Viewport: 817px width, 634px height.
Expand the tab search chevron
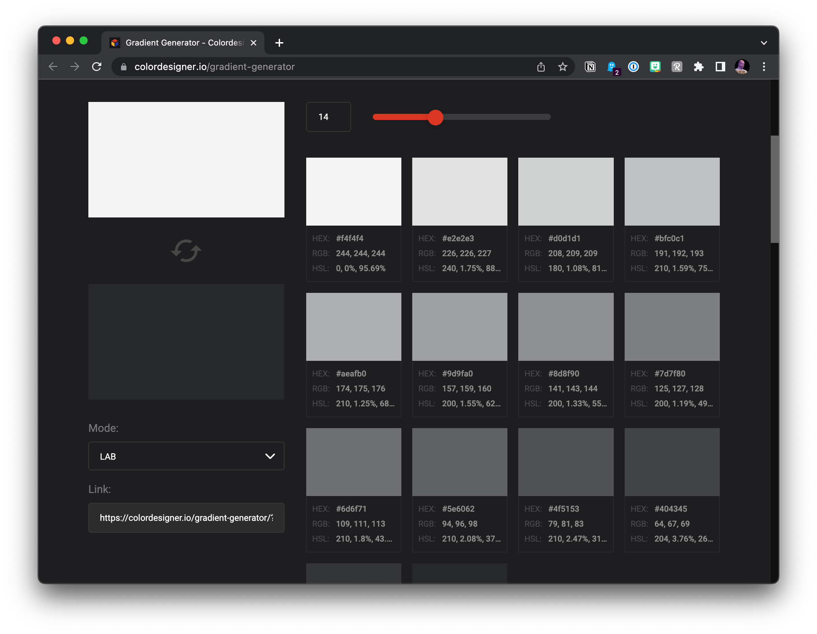pyautogui.click(x=764, y=43)
